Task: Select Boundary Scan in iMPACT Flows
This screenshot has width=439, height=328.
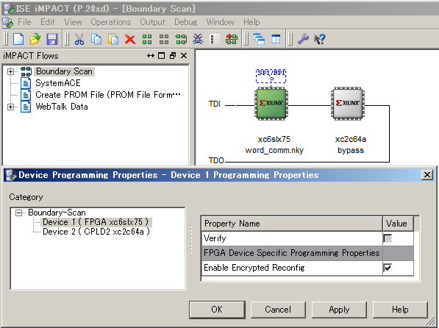Action: [65, 71]
